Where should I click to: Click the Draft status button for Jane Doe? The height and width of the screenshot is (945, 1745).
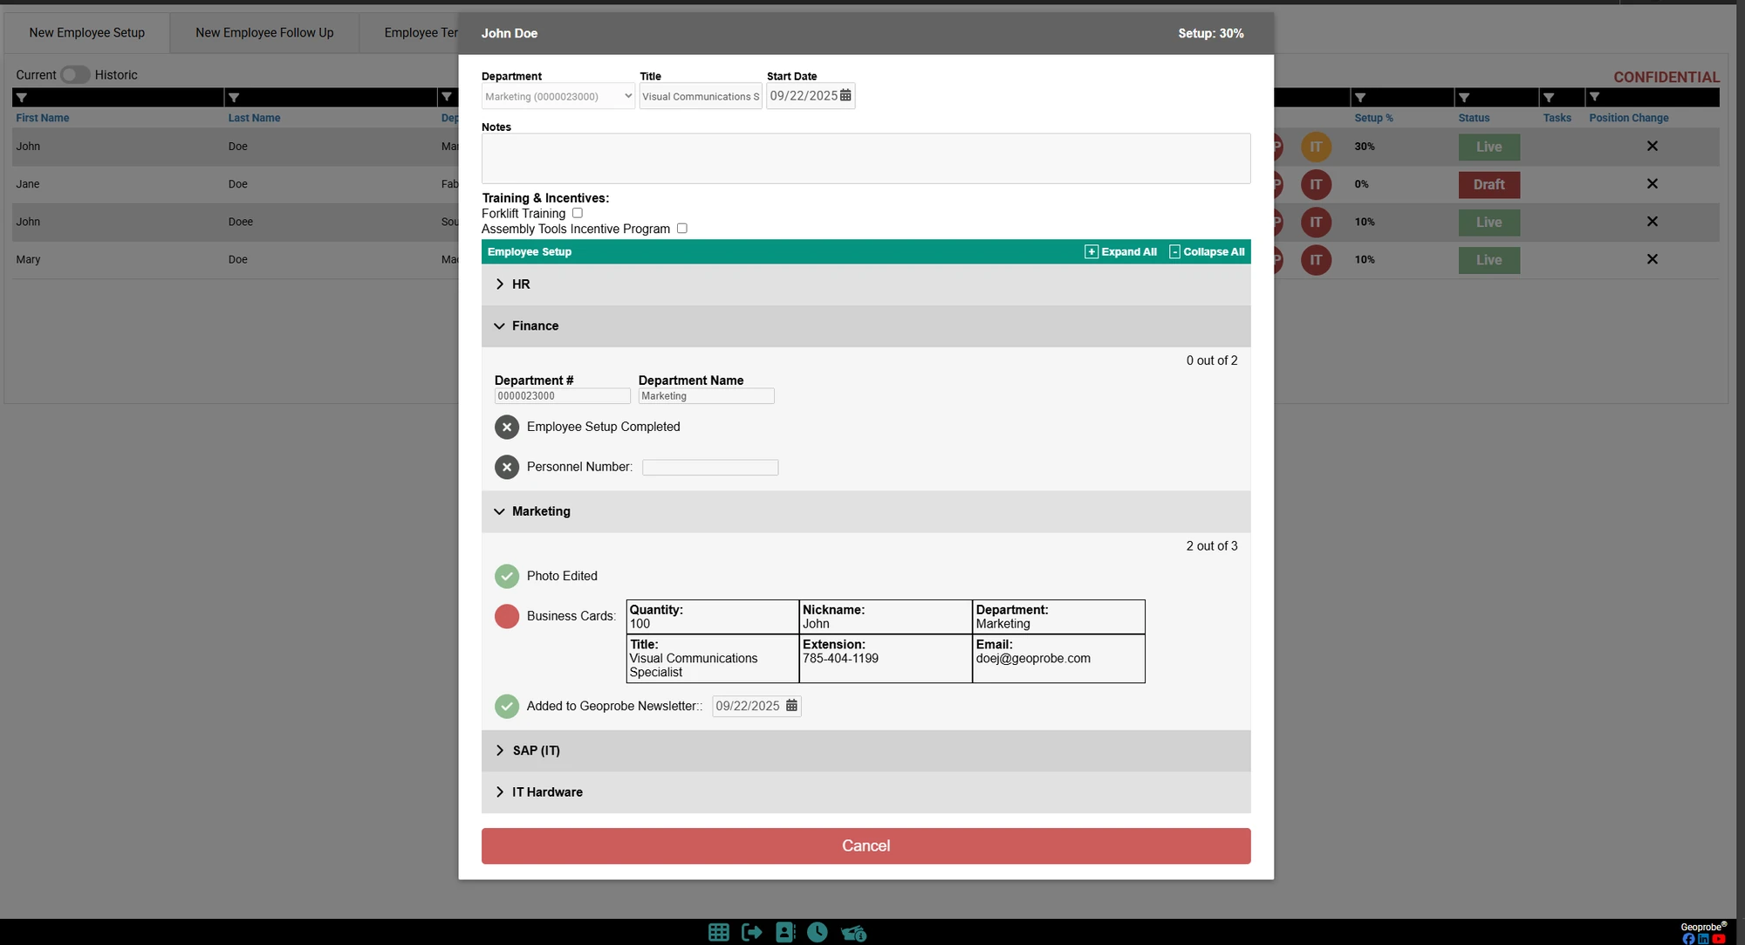tap(1488, 185)
